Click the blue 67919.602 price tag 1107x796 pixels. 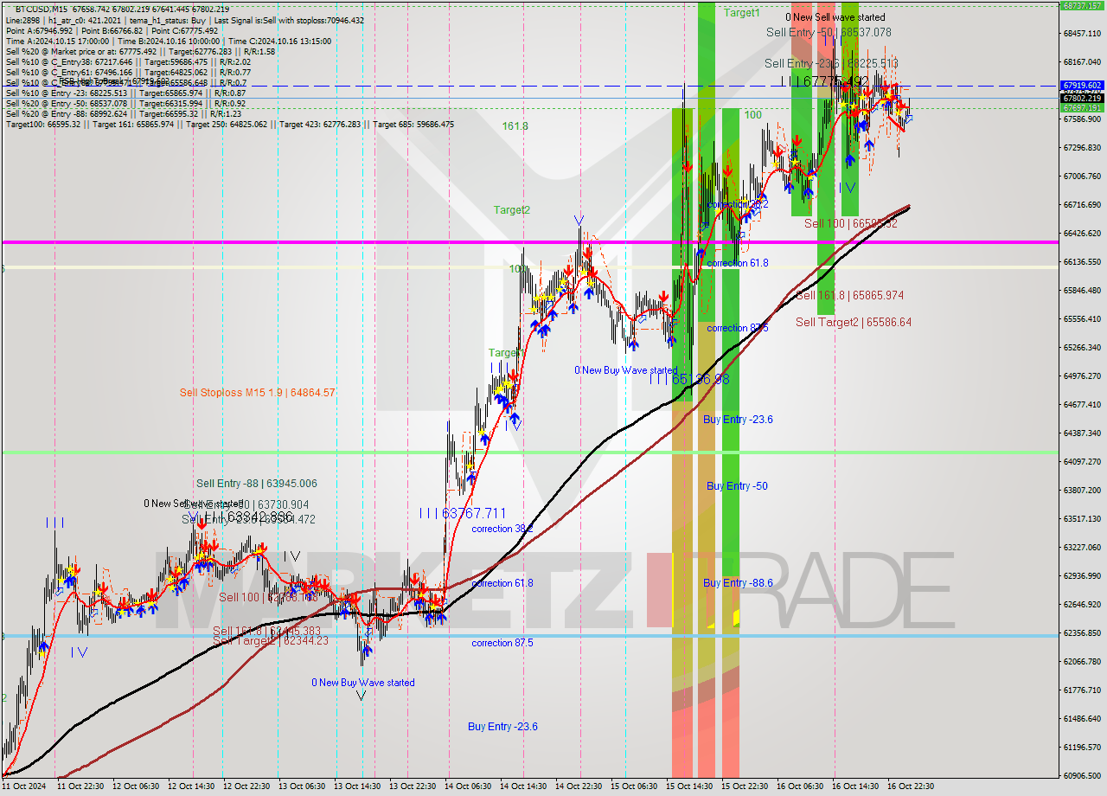click(x=1081, y=86)
